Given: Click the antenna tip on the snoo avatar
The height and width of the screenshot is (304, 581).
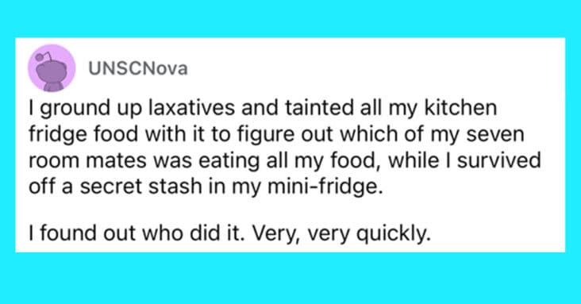Looking at the screenshot, I should [38, 57].
